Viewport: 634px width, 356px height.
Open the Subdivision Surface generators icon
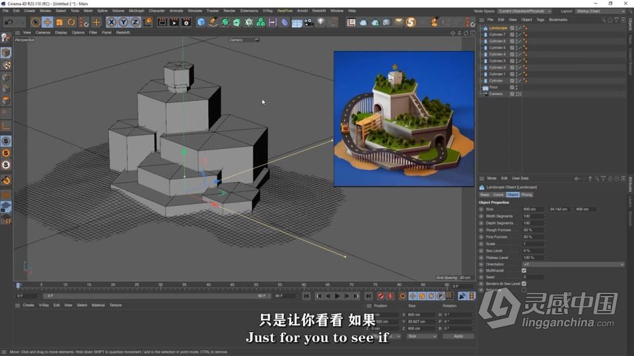225,22
